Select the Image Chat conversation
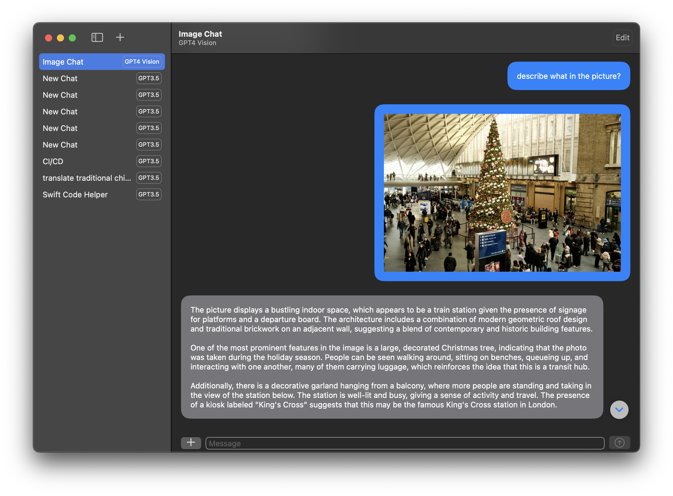 [102, 62]
